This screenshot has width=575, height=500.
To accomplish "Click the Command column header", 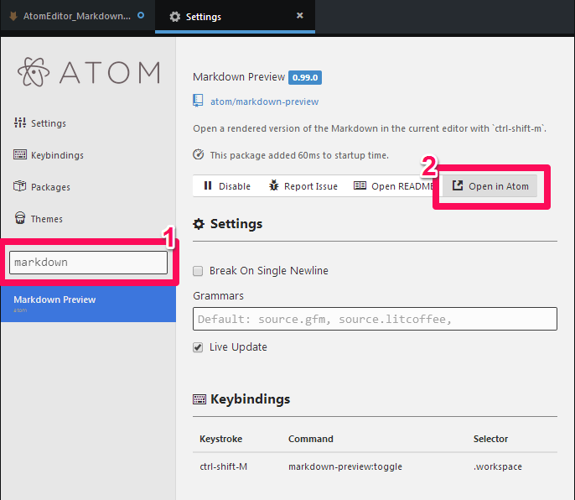I will (x=311, y=439).
